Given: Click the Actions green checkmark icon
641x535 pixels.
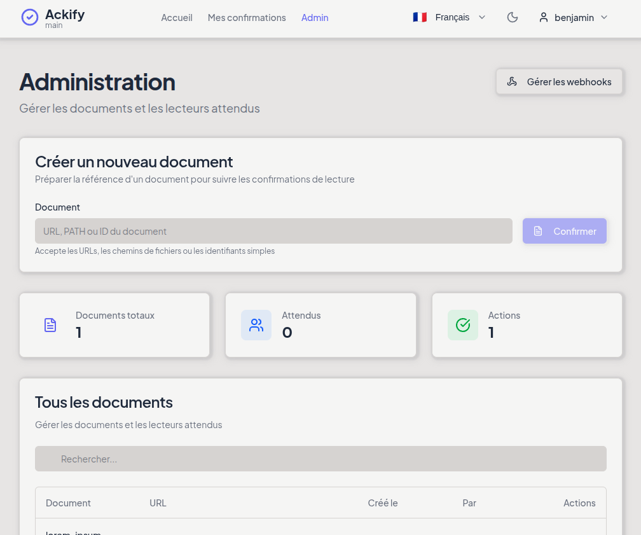Looking at the screenshot, I should (x=463, y=325).
